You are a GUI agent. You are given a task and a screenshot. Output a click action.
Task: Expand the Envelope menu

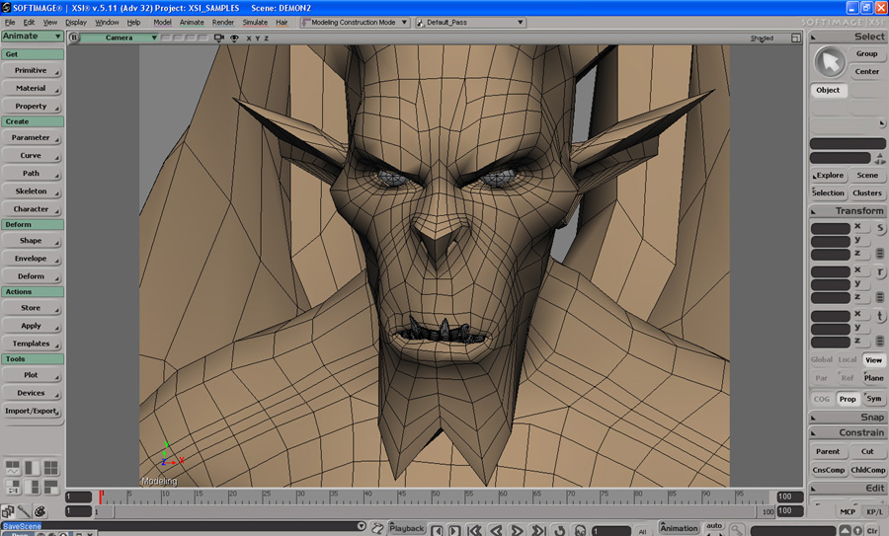point(32,259)
